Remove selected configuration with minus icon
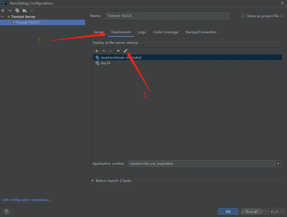 click(x=10, y=11)
